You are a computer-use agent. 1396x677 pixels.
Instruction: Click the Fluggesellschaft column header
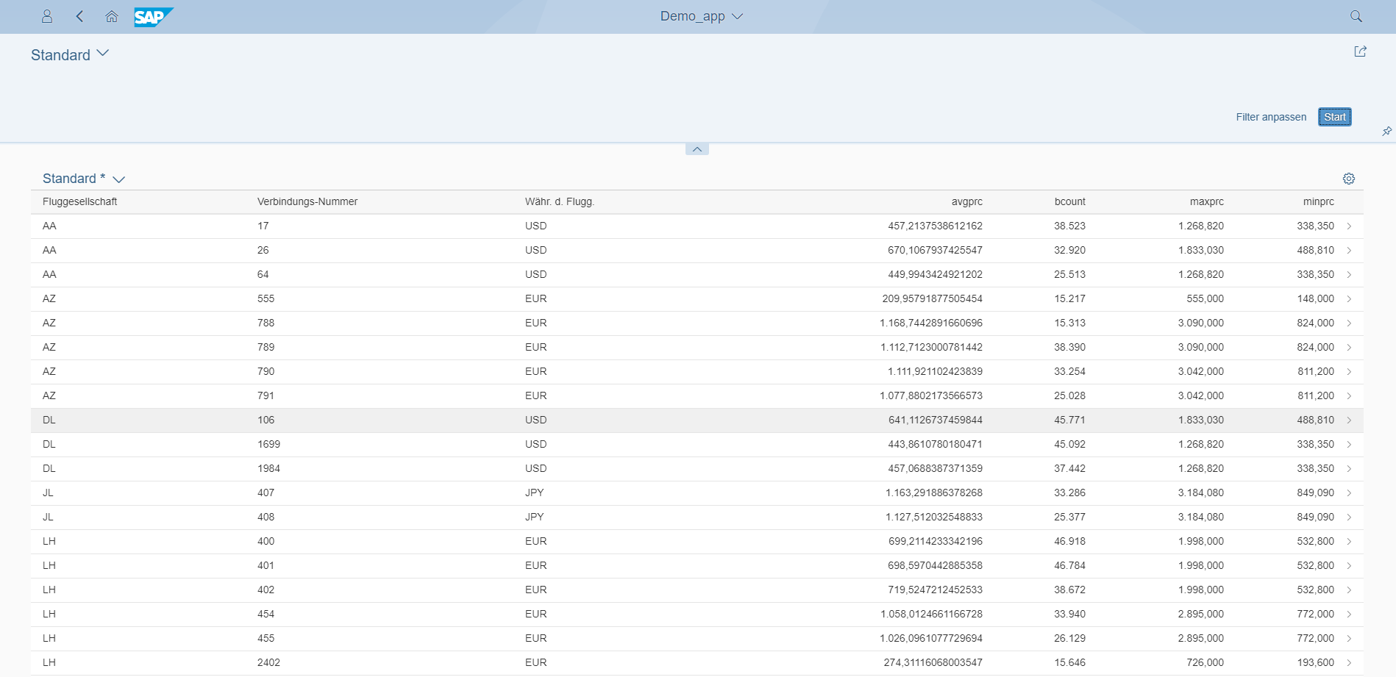click(x=80, y=201)
